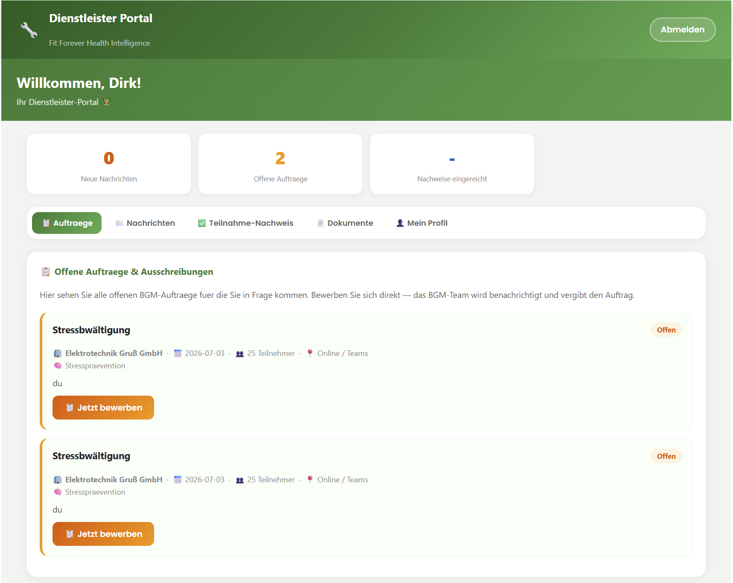Click the brain icon next to Stresspraevention in second card
This screenshot has width=733, height=583.
pyautogui.click(x=58, y=492)
